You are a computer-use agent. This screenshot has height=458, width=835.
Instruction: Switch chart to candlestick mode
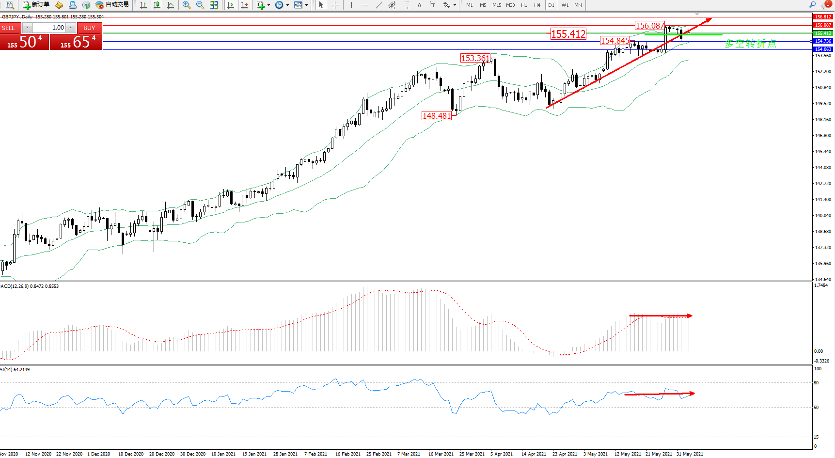157,5
